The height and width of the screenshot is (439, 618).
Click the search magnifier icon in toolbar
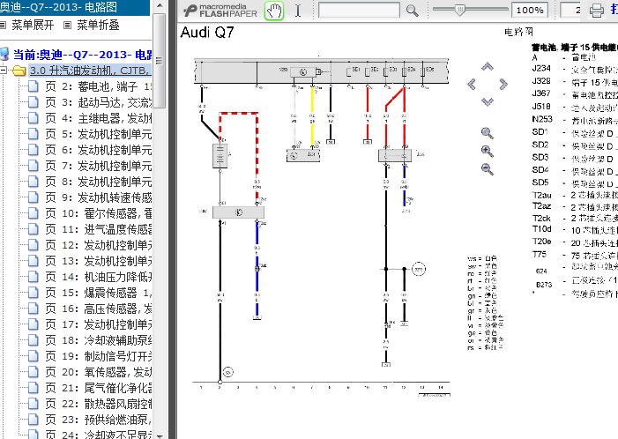[413, 11]
